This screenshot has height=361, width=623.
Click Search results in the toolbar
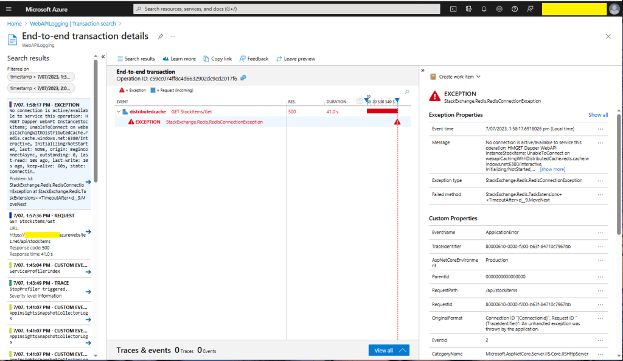pos(136,59)
